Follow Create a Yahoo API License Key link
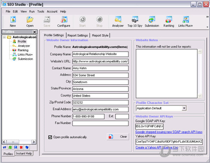This screenshot has height=163, width=210. [x=157, y=148]
